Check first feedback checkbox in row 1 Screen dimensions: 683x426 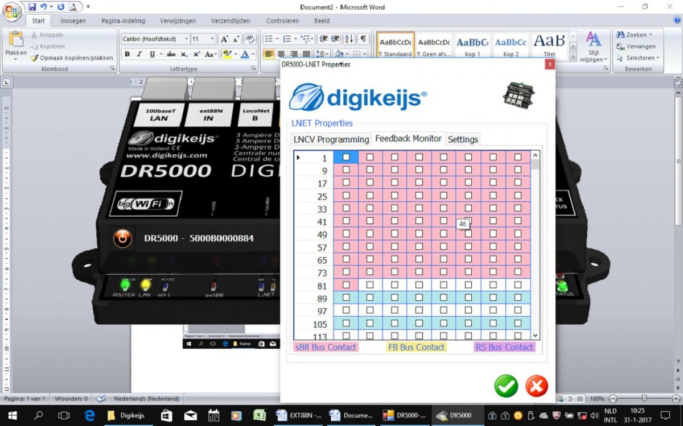coord(345,157)
